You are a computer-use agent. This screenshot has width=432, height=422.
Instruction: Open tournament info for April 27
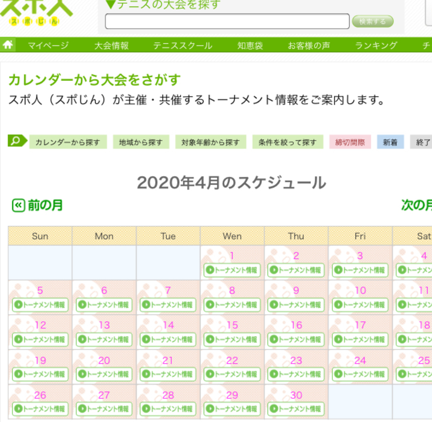(x=104, y=409)
